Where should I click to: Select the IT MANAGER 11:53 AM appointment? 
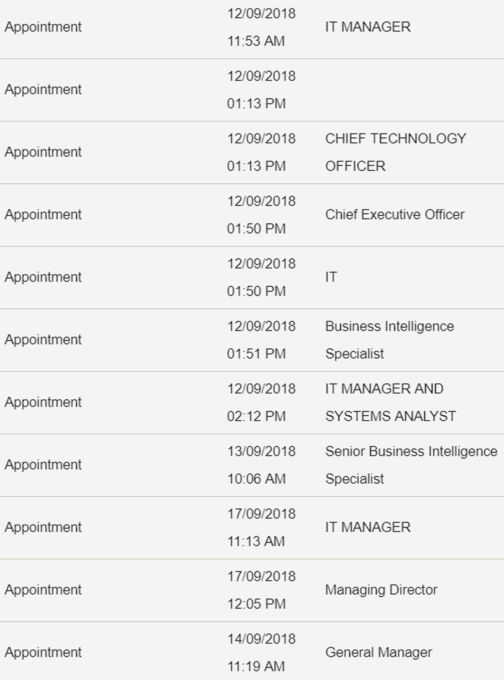(252, 28)
